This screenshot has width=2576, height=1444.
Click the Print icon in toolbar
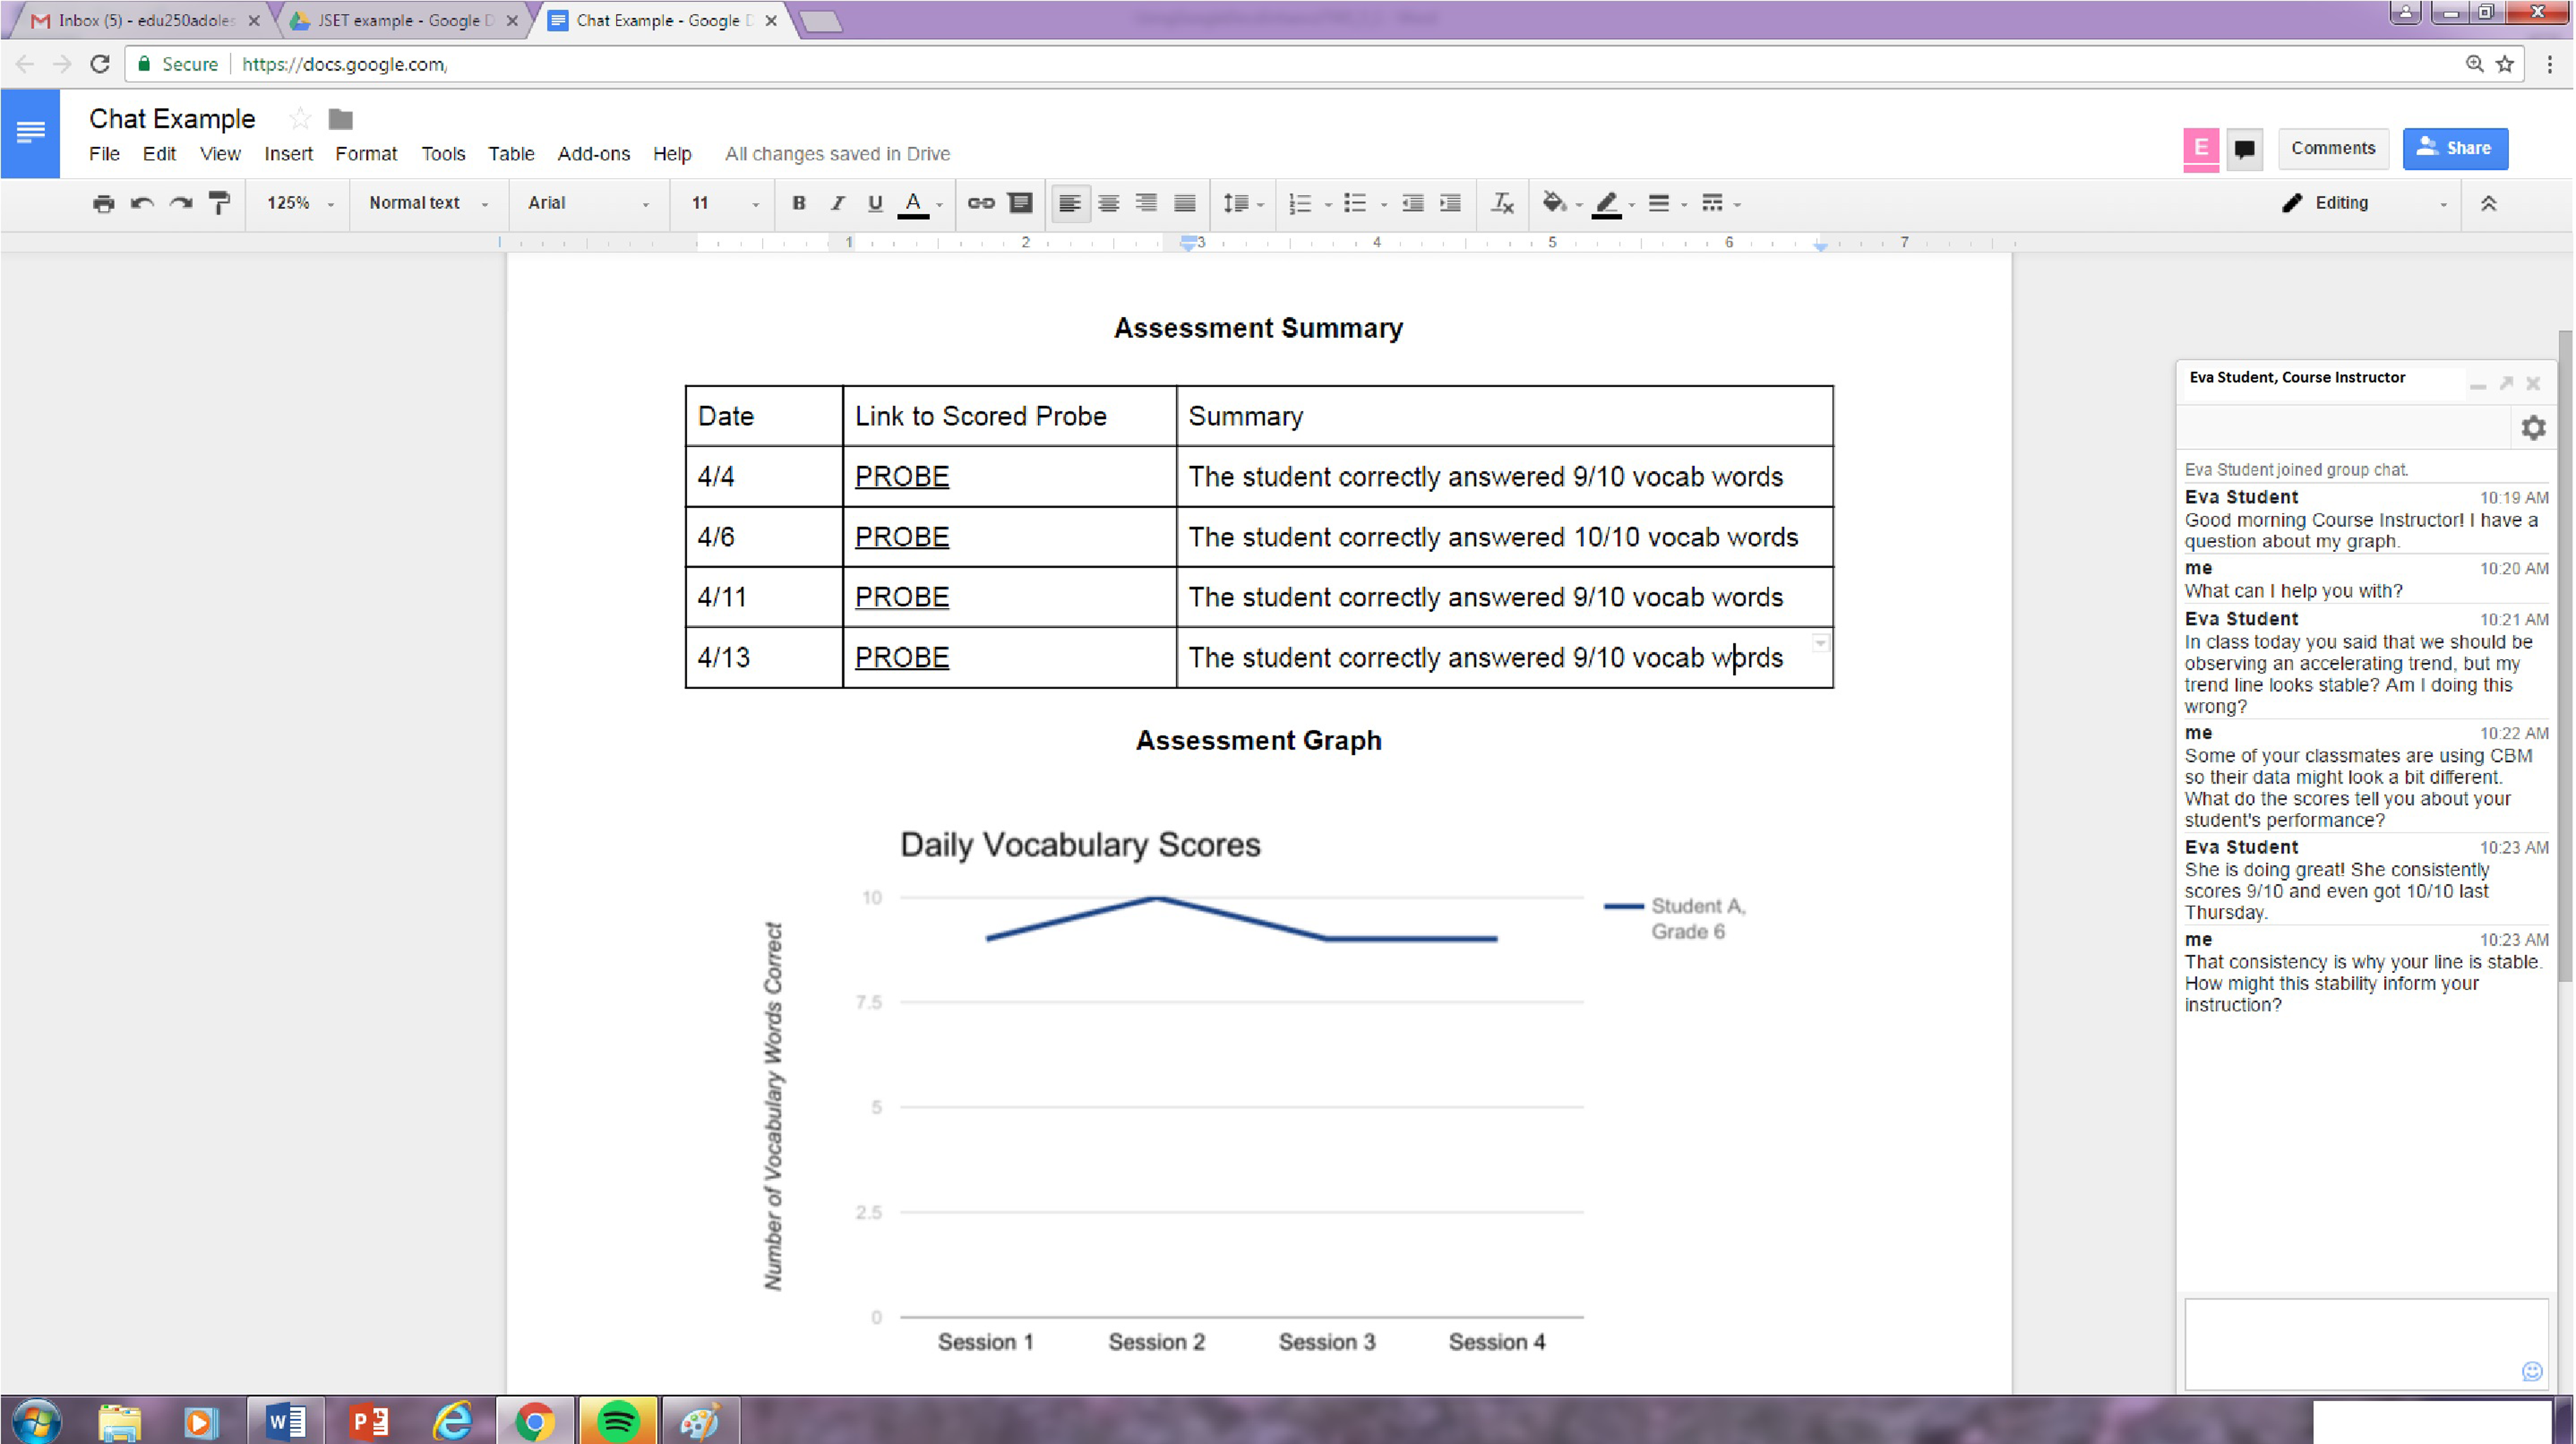(x=103, y=203)
